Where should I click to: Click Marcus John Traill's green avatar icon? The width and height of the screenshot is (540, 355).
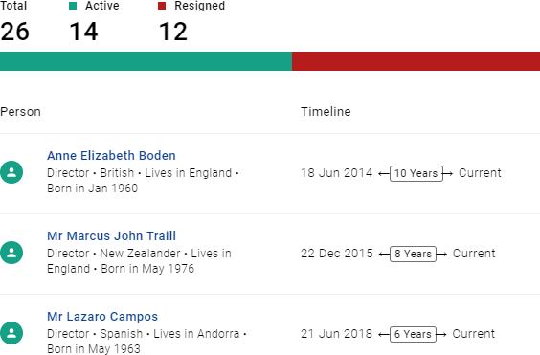11,253
